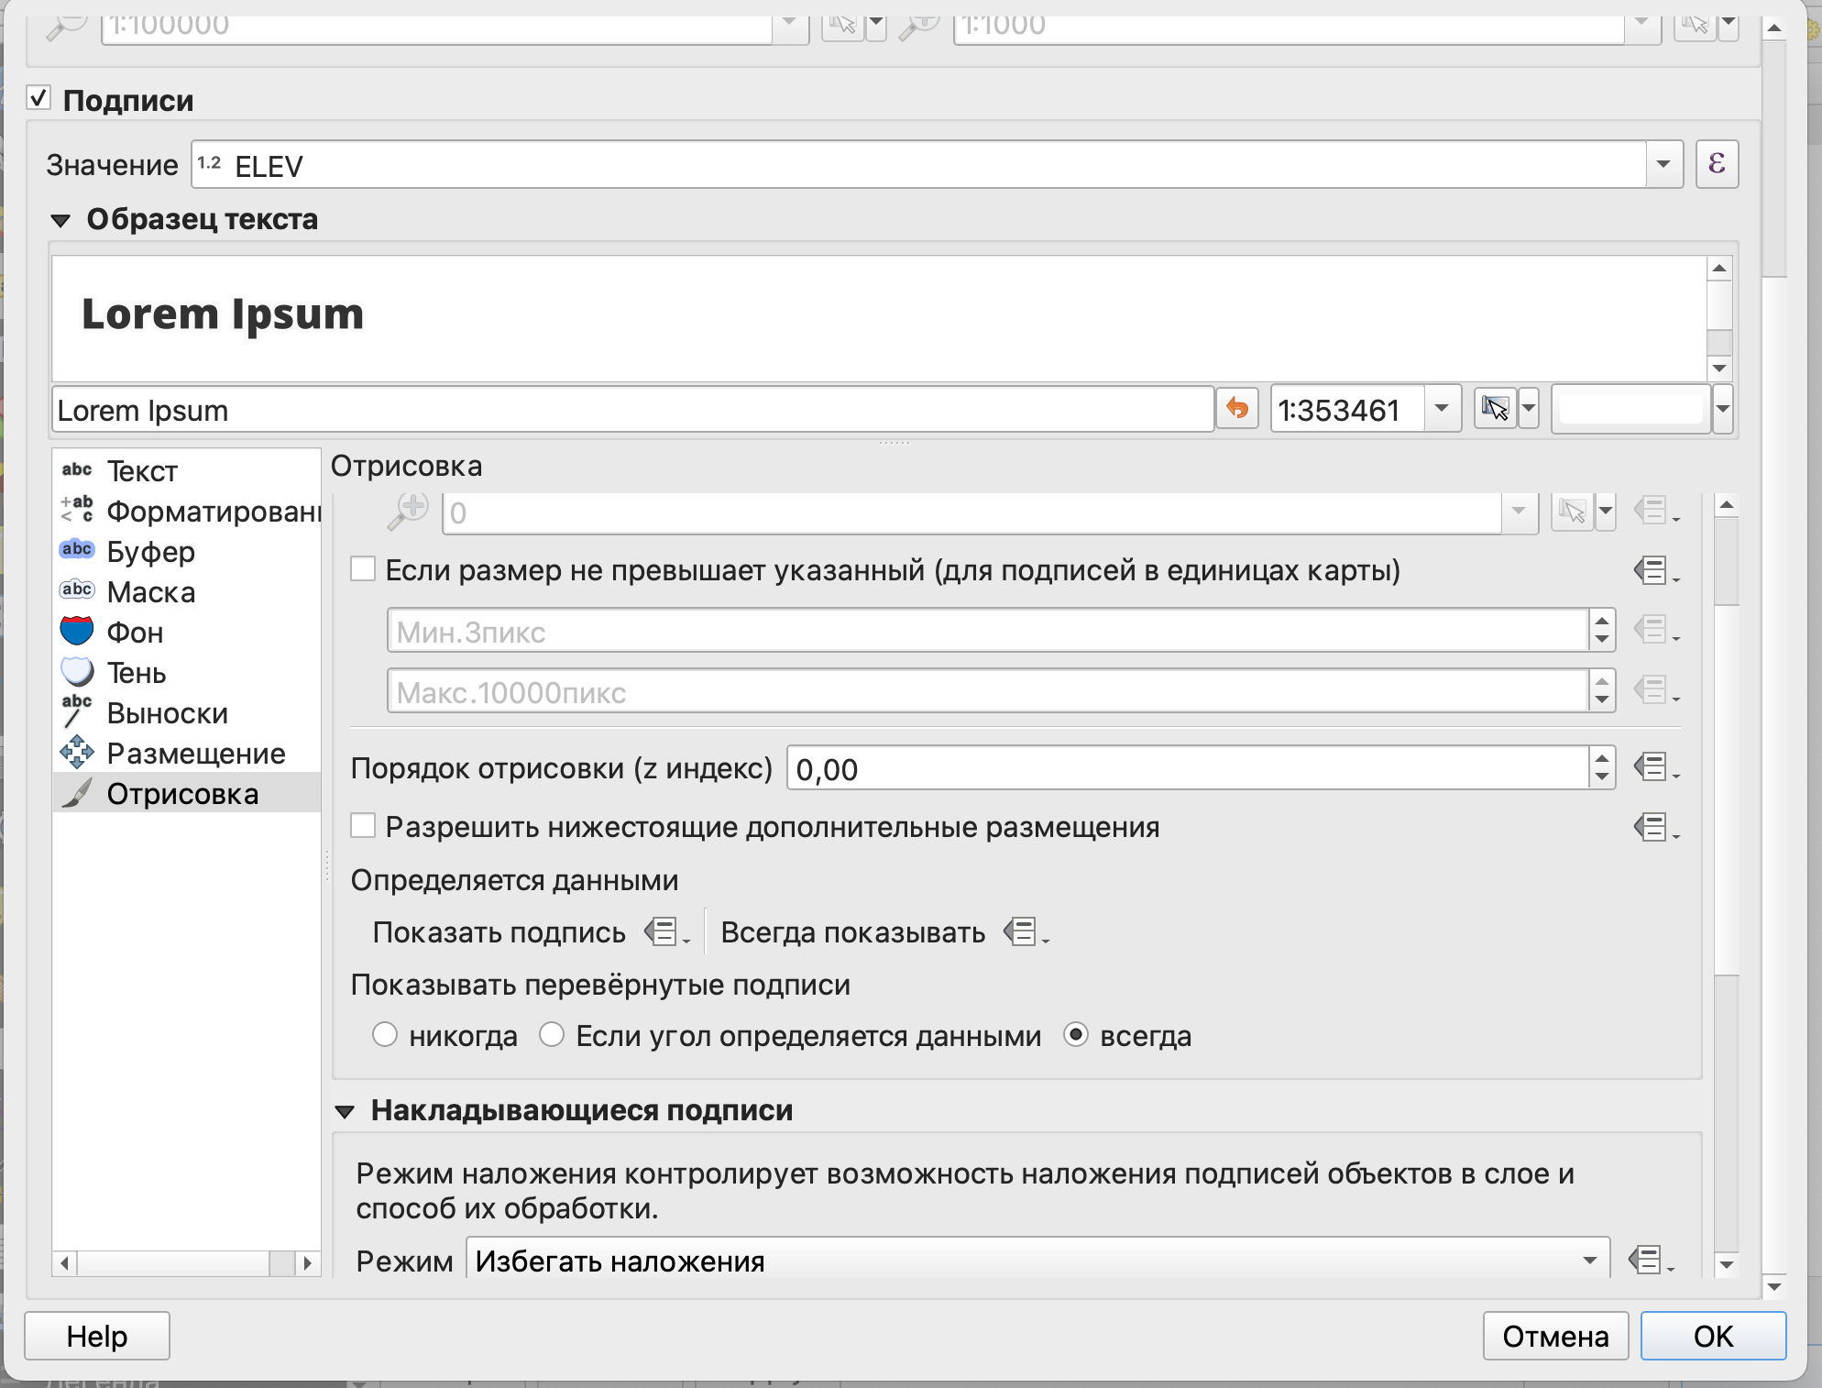Viewport: 1822px width, 1388px height.
Task: Enable Если размер не превышает указанный
Action: pos(363,569)
